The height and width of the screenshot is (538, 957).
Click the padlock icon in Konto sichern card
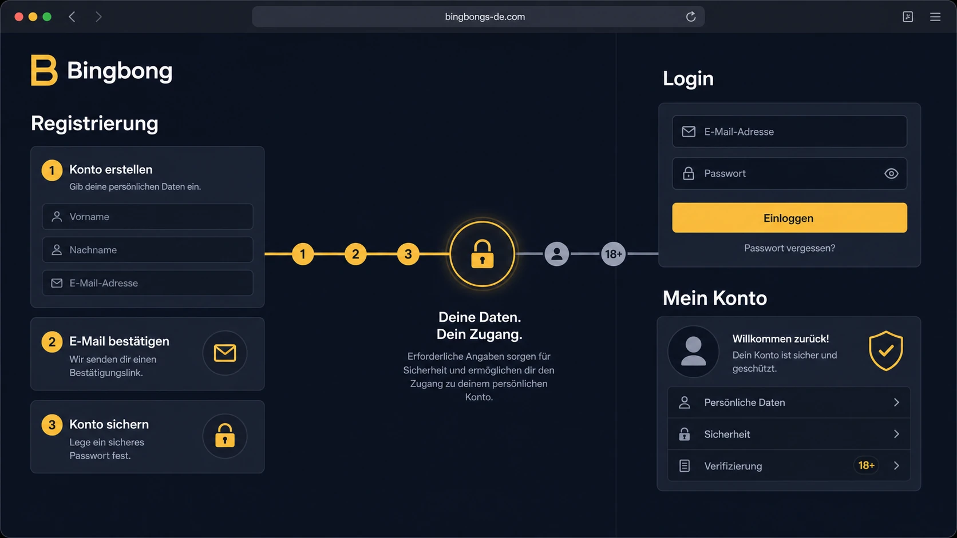225,436
